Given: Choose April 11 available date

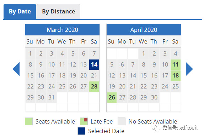Looking at the screenshot, I should pyautogui.click(x=176, y=64).
